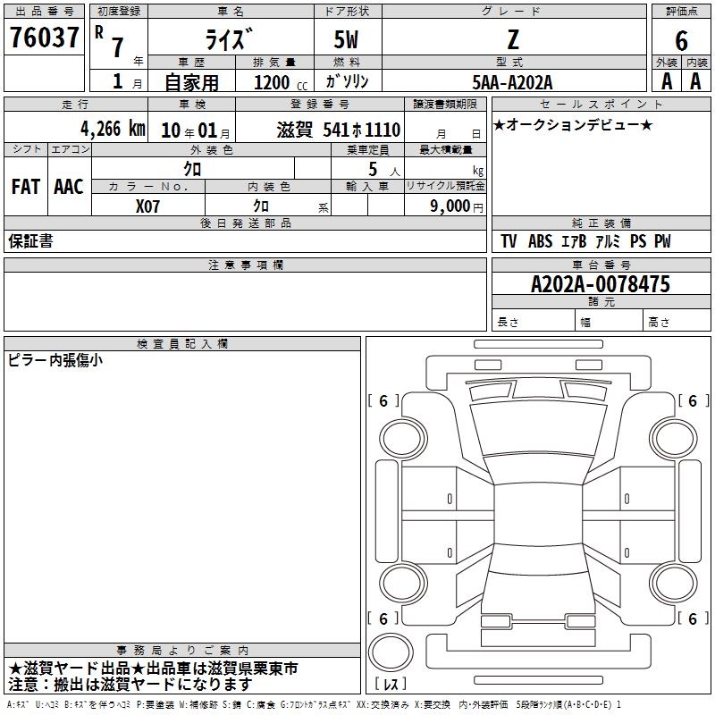Click the registration number 滋賀 541ホ1110
Viewport: 715px width, 715px height.
339,129
